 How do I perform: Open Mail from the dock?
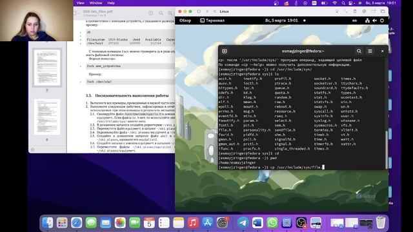106,223
